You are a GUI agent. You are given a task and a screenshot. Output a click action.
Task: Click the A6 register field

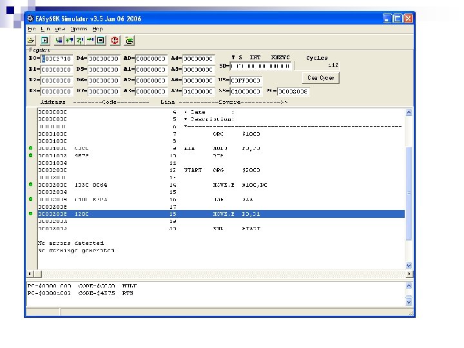pos(198,81)
